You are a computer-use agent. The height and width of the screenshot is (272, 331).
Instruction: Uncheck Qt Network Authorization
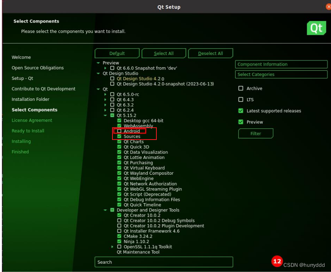(119, 184)
